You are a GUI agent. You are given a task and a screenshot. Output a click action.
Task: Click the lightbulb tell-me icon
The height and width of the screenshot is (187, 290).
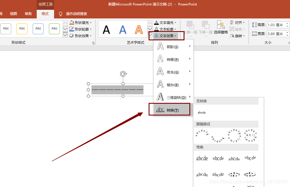pos(60,14)
